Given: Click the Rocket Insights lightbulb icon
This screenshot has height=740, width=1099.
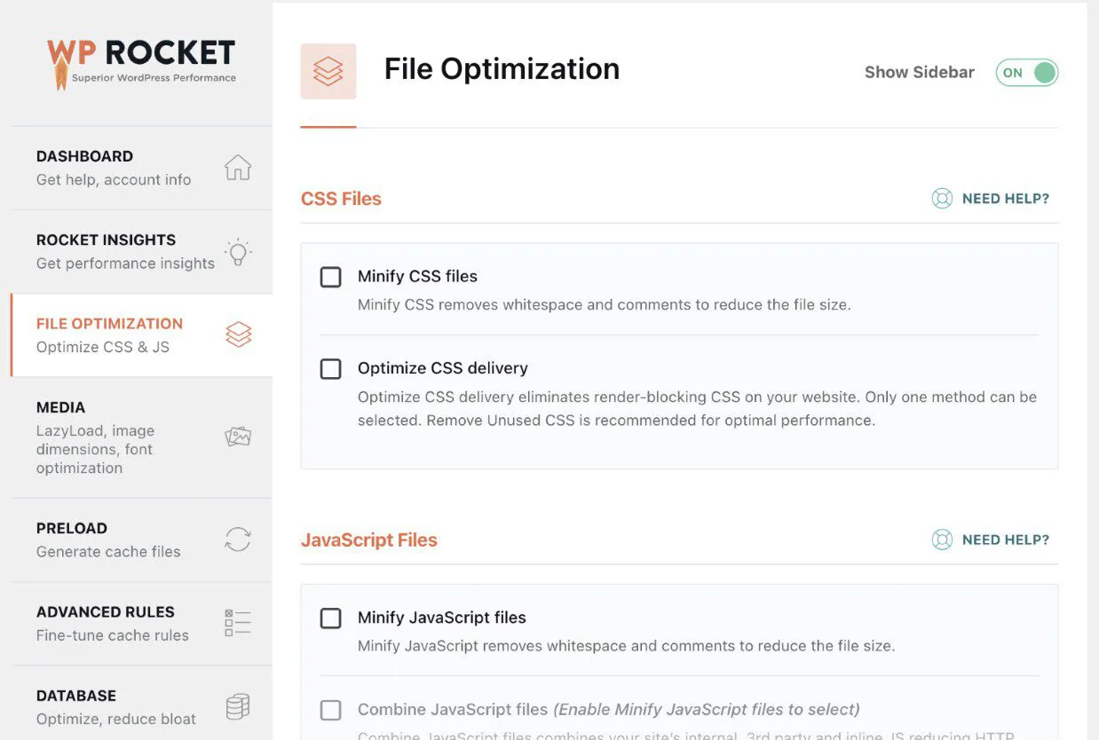Looking at the screenshot, I should [238, 252].
